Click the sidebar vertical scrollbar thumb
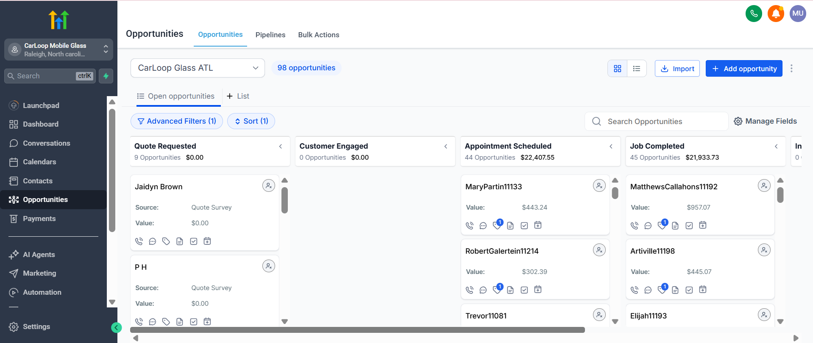 click(112, 170)
